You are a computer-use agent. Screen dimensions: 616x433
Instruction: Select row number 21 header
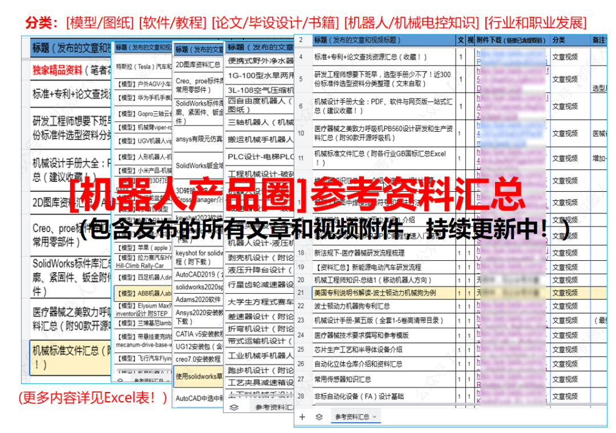tap(301, 292)
